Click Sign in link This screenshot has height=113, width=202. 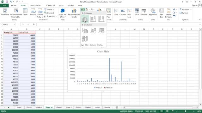point(195,5)
